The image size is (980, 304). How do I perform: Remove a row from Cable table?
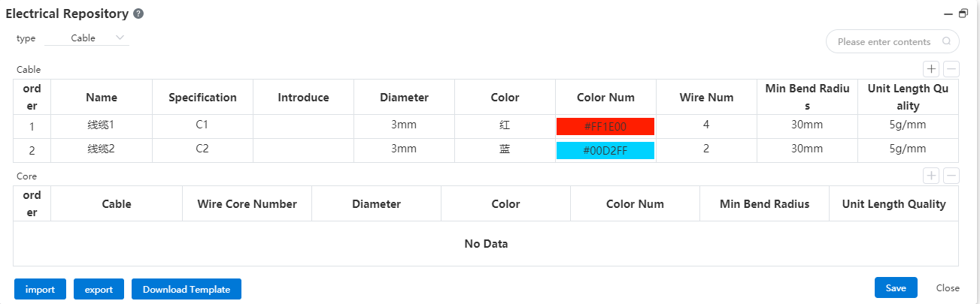pos(951,69)
